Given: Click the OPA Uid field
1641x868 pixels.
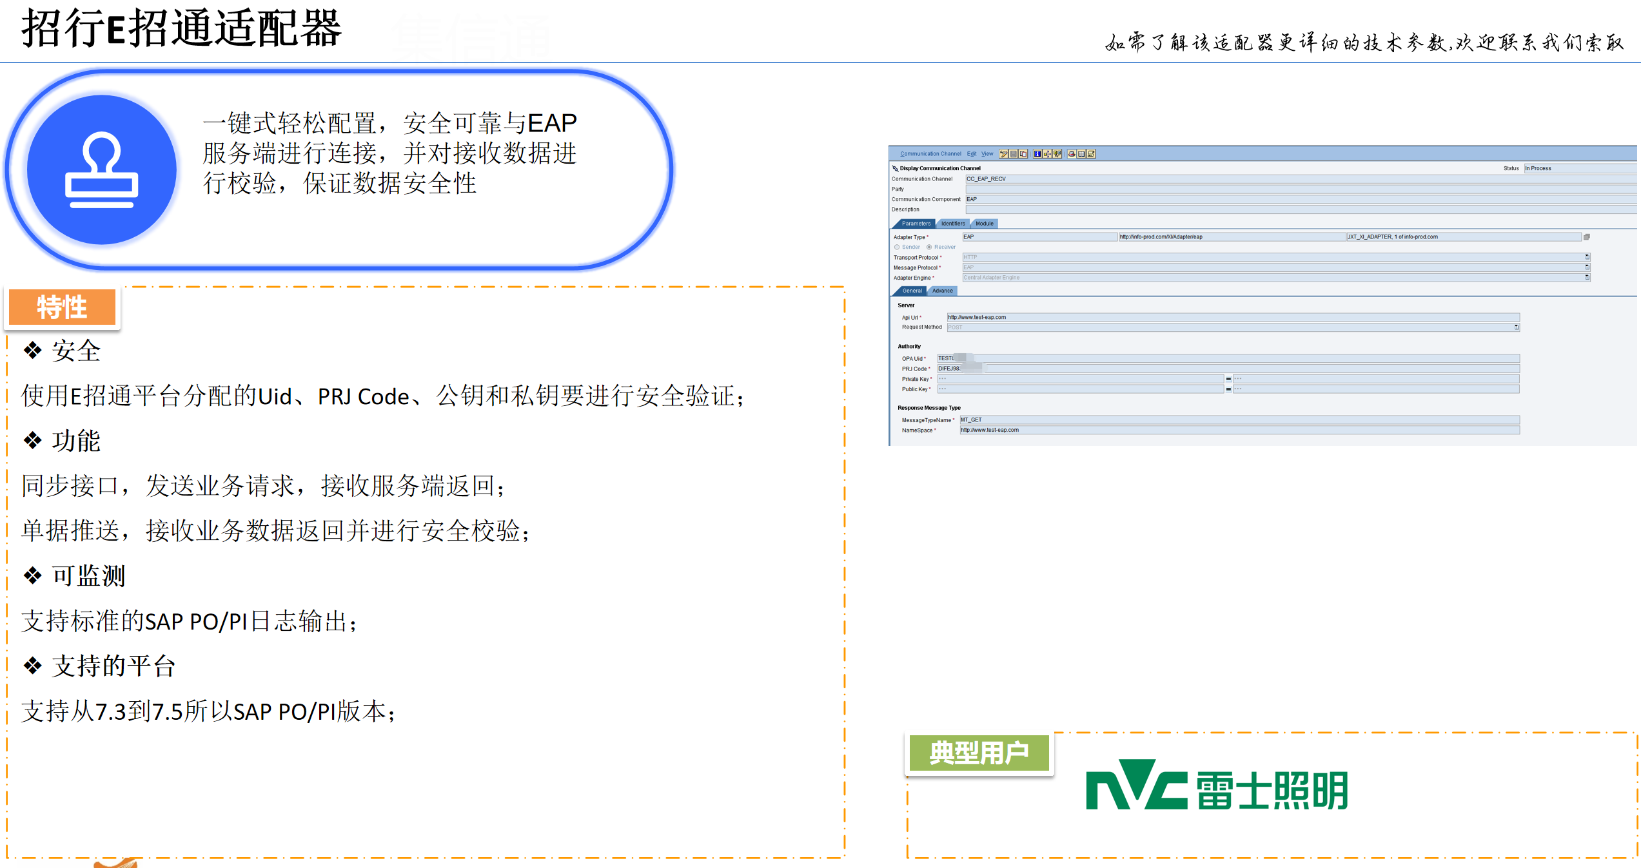Looking at the screenshot, I should (1228, 358).
